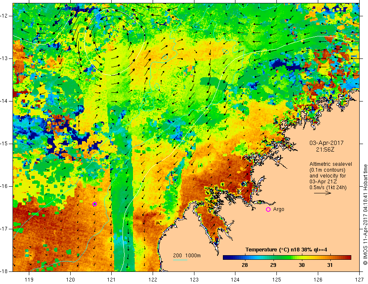Click the latitude axis label '-13'
The width and height of the screenshot is (368, 284).
pos(5,58)
